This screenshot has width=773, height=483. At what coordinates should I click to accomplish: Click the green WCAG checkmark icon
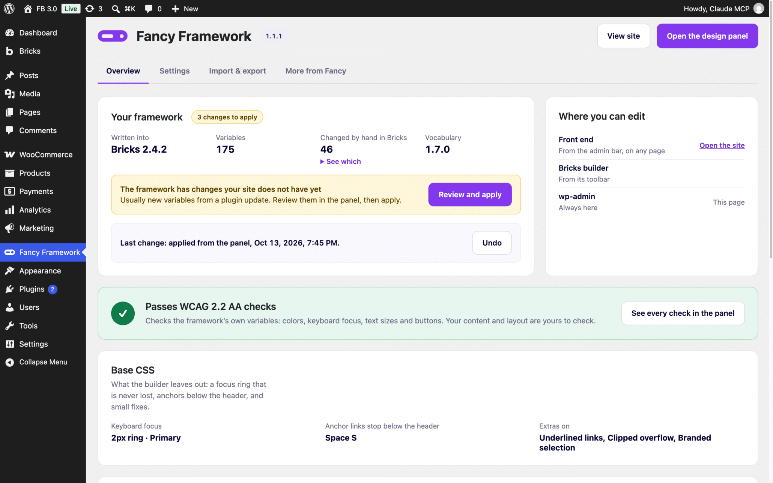(x=123, y=313)
